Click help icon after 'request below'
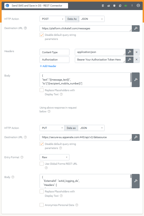 click(x=49, y=112)
